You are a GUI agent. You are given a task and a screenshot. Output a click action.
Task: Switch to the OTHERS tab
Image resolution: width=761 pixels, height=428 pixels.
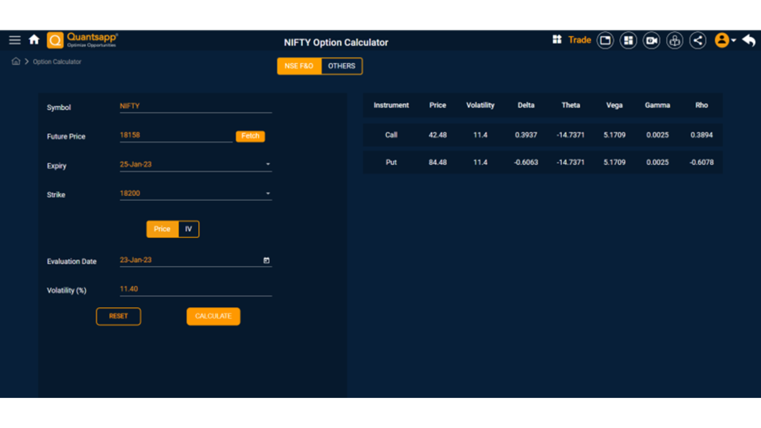[x=341, y=66]
